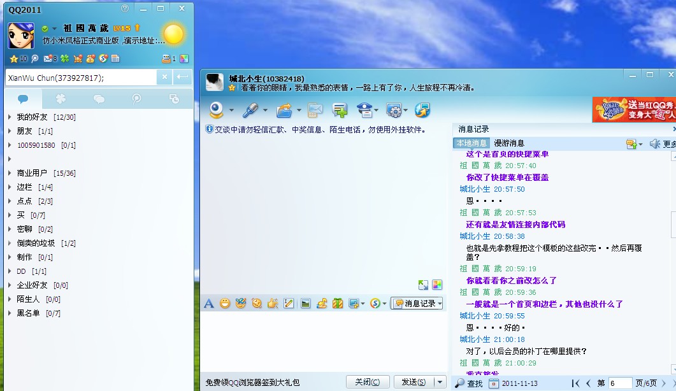Switch to the clover friends tab
This screenshot has width=676, height=391.
(61, 99)
